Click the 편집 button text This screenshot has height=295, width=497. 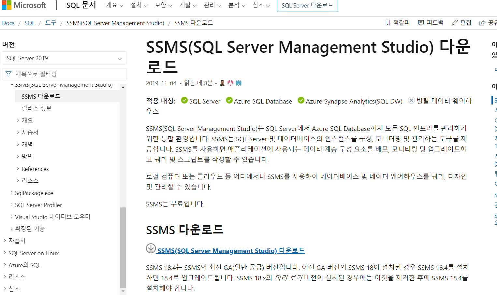coord(466,23)
